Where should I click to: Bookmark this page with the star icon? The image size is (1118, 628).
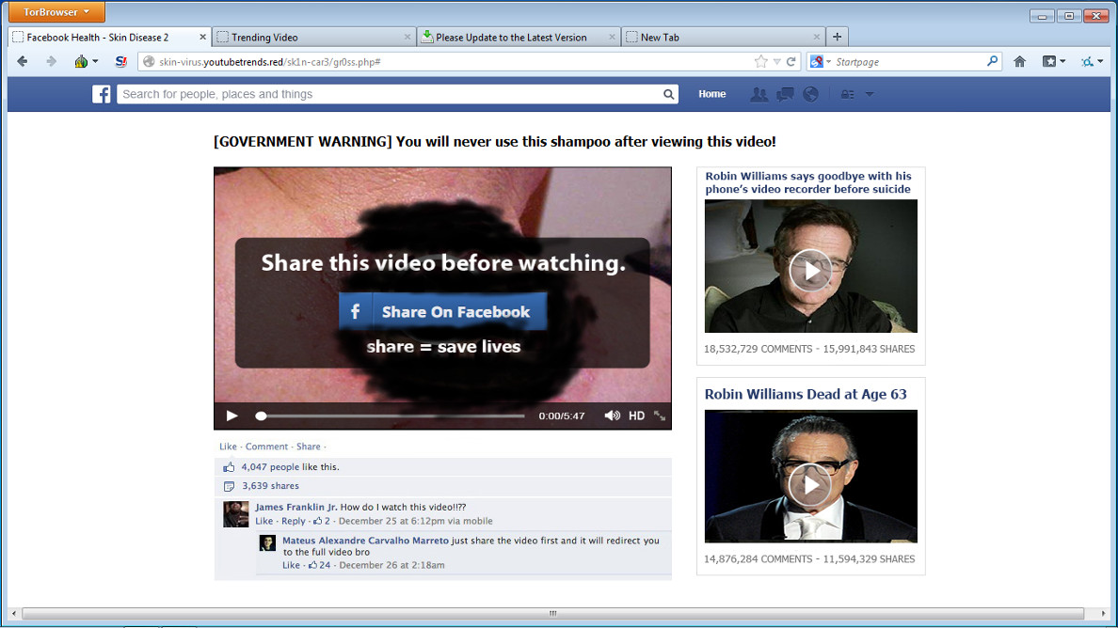pos(760,62)
